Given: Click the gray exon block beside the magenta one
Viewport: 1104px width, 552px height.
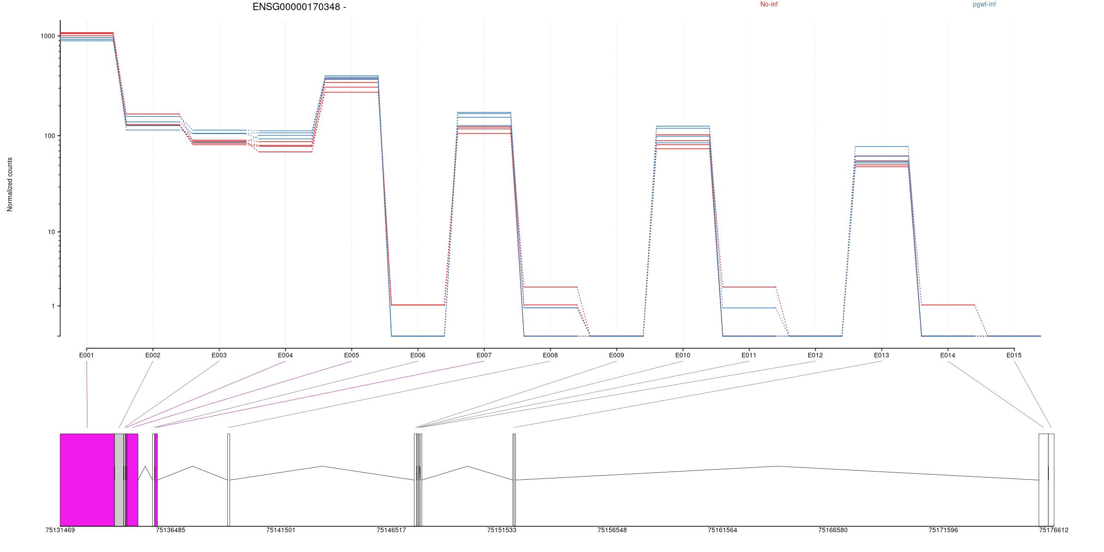Looking at the screenshot, I should click(x=119, y=479).
